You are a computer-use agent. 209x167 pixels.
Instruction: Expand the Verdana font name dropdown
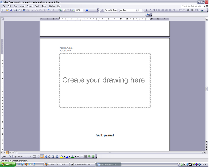[136, 10]
